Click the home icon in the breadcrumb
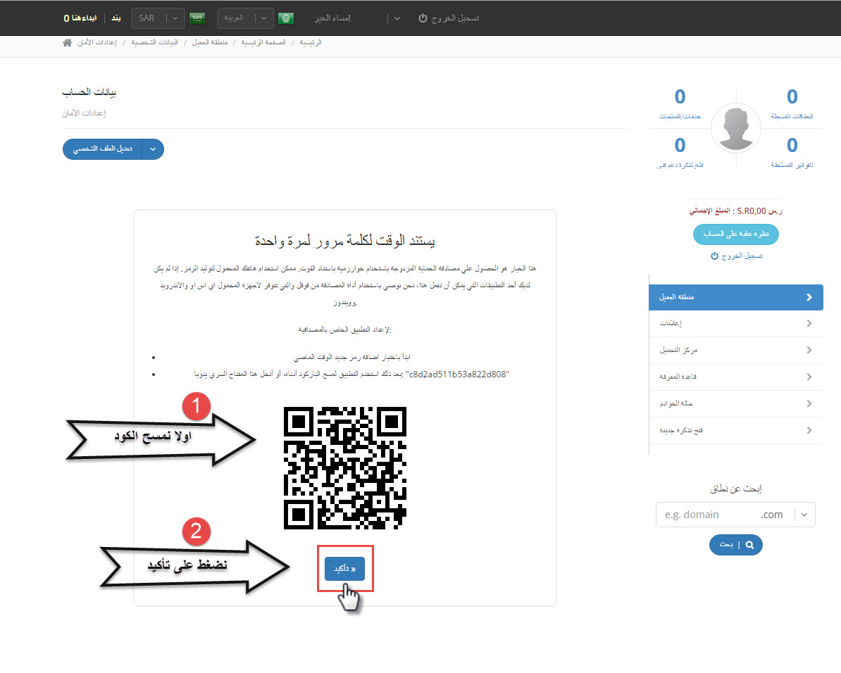The image size is (841, 673). click(67, 42)
